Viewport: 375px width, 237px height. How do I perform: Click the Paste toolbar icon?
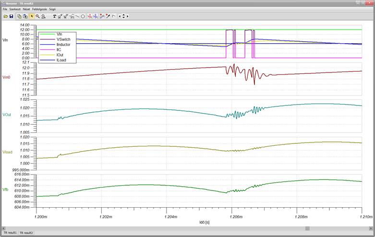tap(25, 16)
